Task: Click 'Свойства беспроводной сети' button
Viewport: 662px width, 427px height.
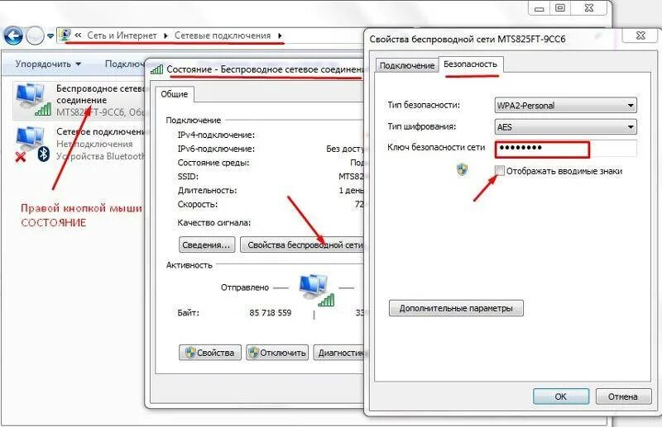Action: click(302, 245)
